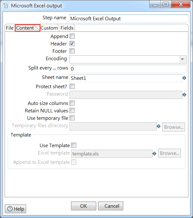193x218 pixels.
Task: Click the Cancel button
Action: tap(111, 206)
